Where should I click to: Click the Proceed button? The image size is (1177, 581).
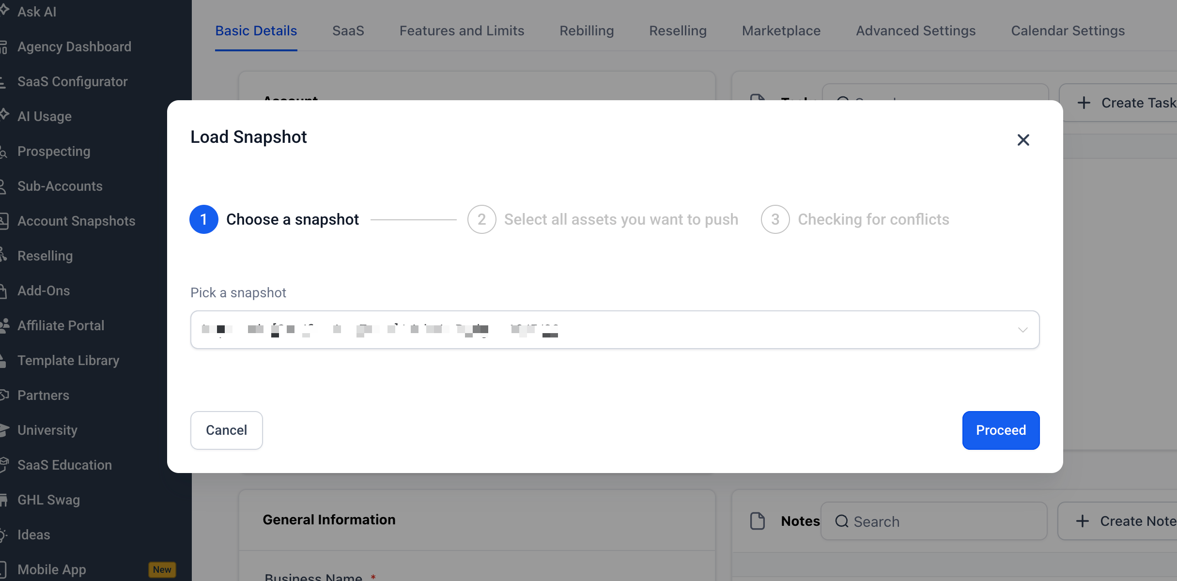pyautogui.click(x=1001, y=430)
